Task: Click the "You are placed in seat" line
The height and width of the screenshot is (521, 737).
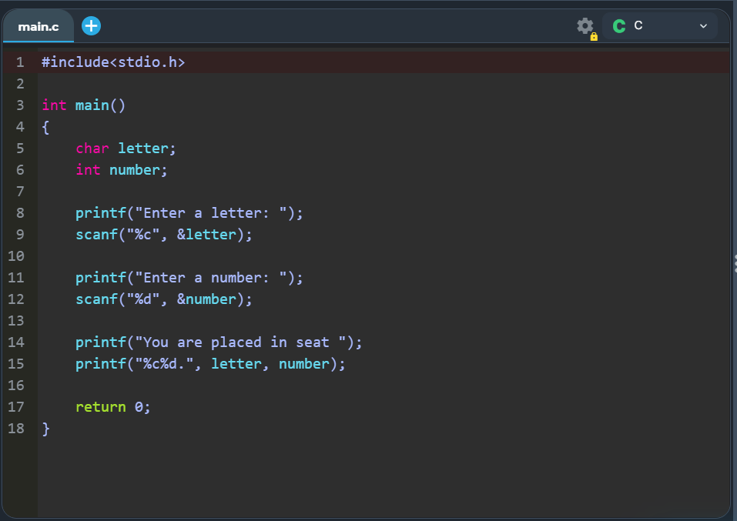Action: [218, 342]
